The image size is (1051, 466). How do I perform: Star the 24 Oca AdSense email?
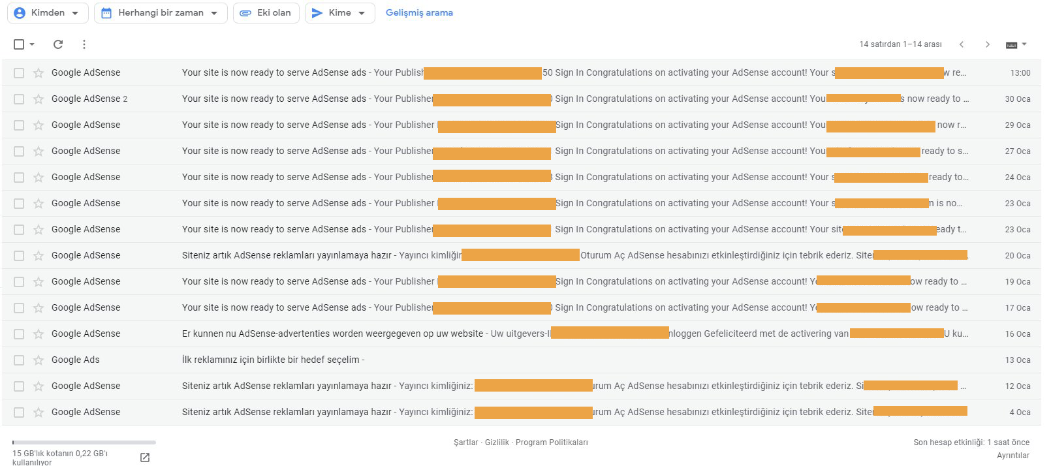click(39, 178)
